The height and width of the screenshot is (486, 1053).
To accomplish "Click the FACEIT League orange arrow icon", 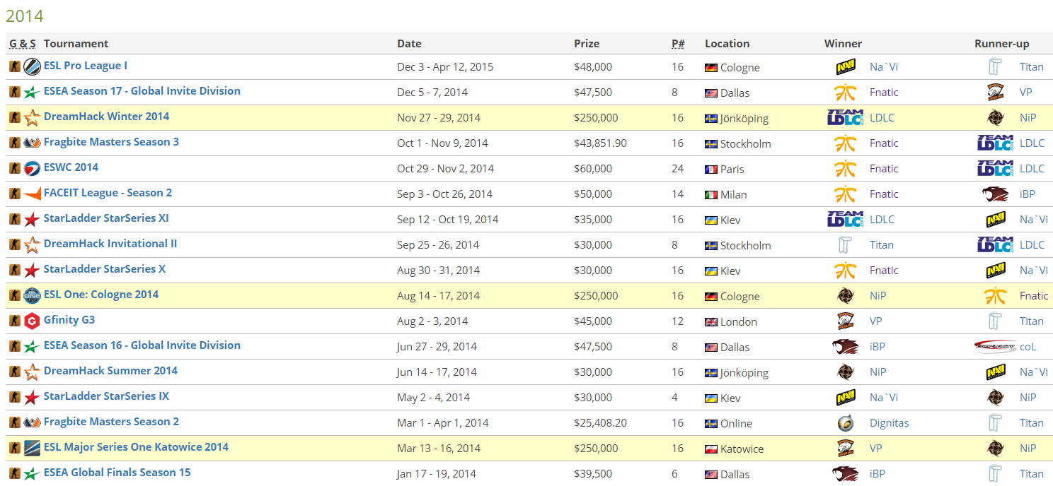I will tap(32, 194).
